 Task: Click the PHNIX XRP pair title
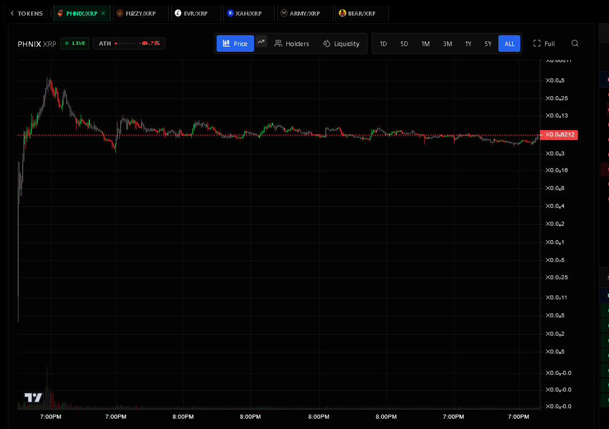coord(37,44)
